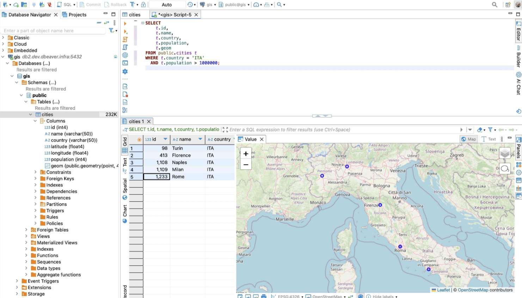Show the SQL terminal output panel icon
The width and height of the screenshot is (522, 298).
point(125,63)
